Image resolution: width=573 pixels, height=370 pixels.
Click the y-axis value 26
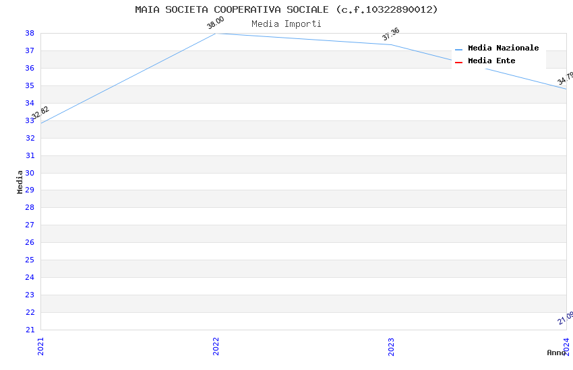30,242
